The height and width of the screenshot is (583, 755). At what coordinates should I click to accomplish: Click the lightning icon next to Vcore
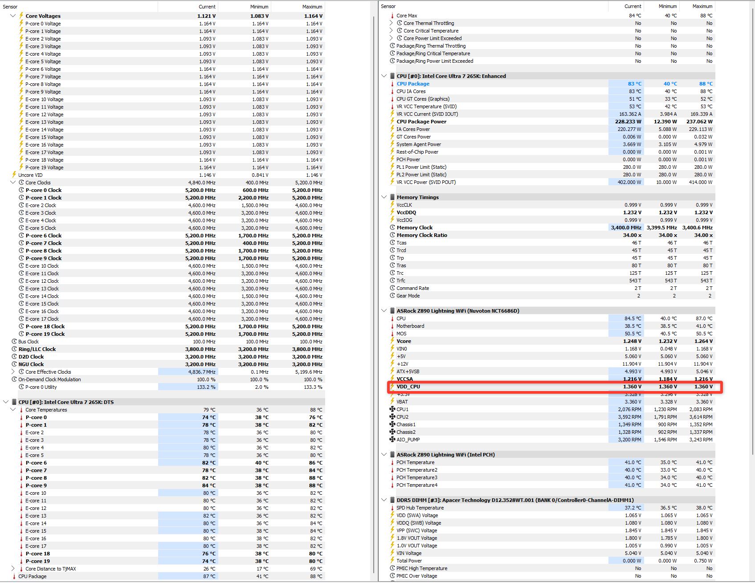[x=392, y=341]
